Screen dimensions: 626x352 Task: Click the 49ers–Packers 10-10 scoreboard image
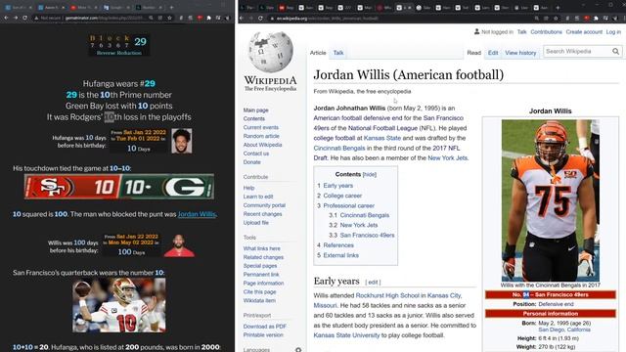119,187
